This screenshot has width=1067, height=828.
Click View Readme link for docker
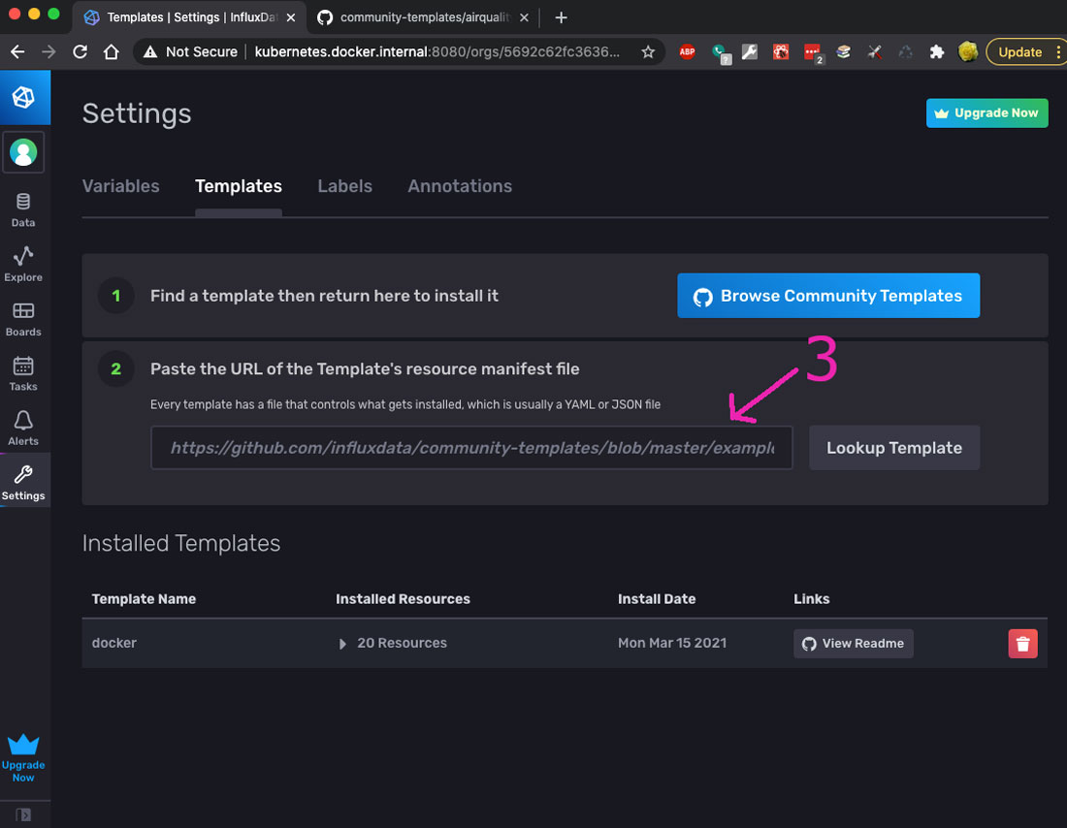click(x=853, y=644)
